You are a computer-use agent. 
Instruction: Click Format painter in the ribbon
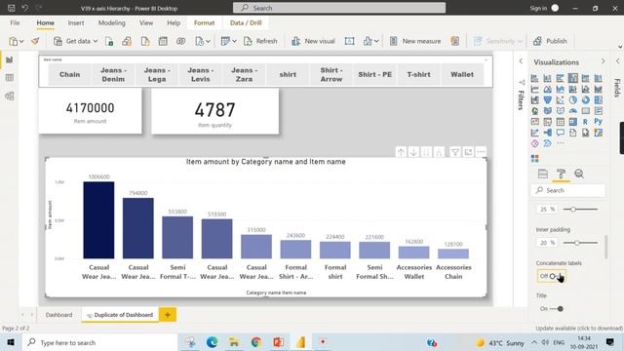[35, 41]
